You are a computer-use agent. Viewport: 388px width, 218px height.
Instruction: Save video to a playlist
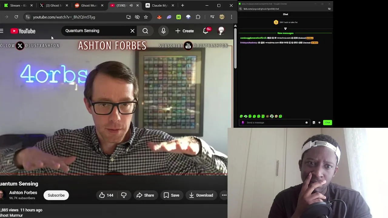tap(172, 195)
